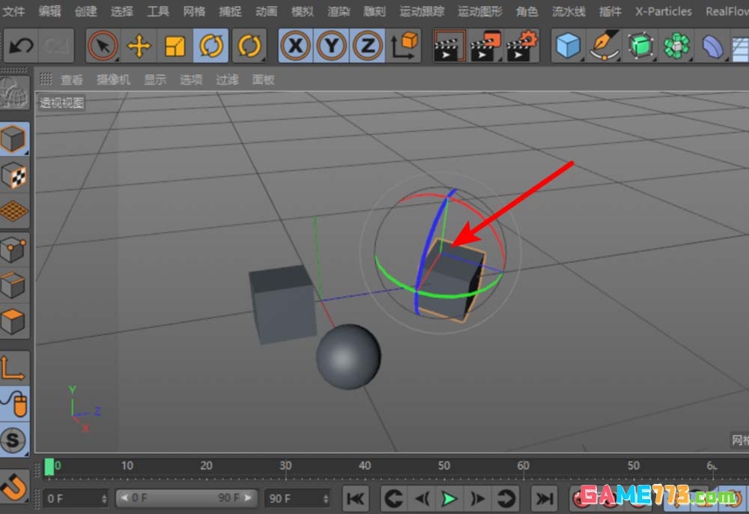
Task: Switch to Polygon mode in left sidebar
Action: point(14,322)
